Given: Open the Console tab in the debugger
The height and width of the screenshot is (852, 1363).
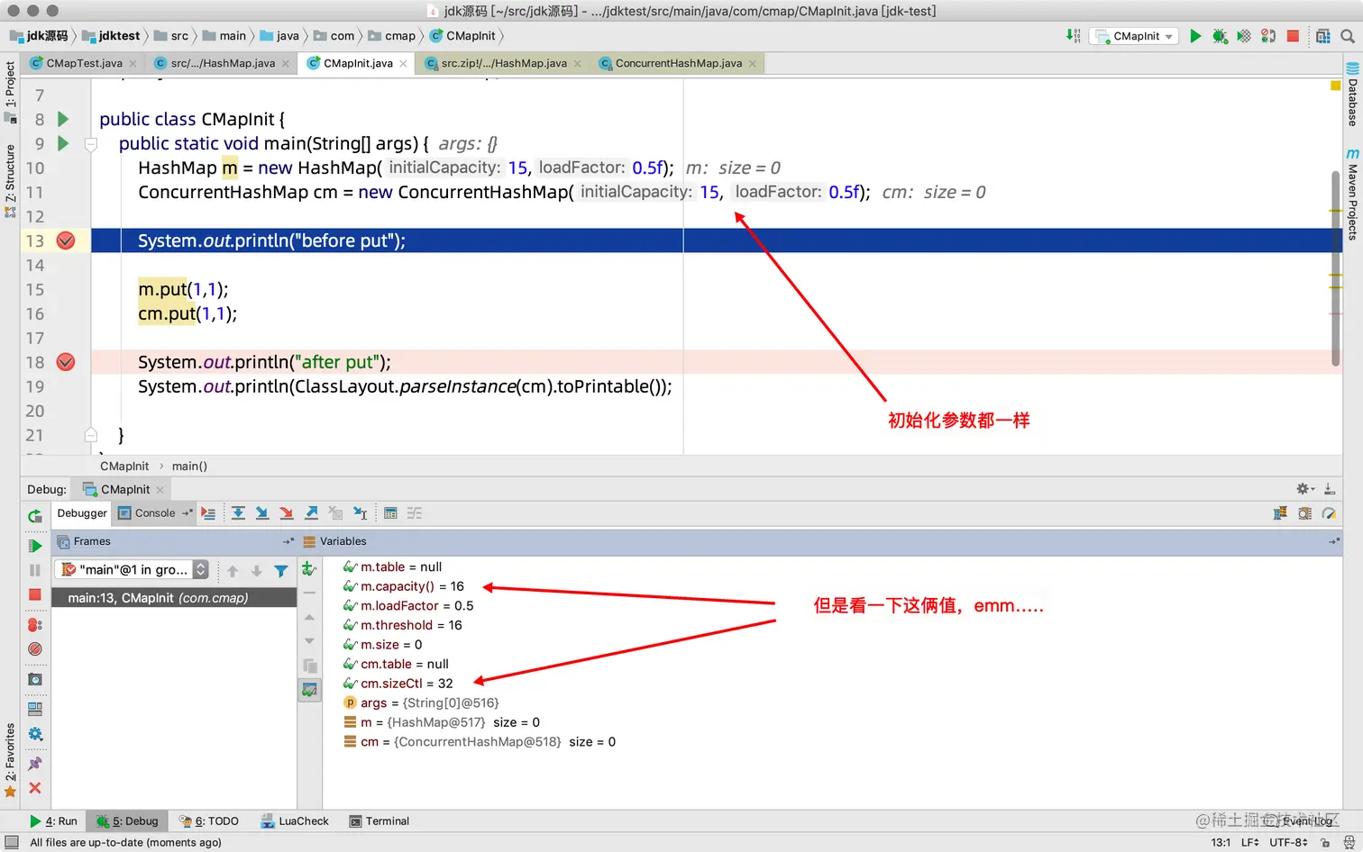Looking at the screenshot, I should pyautogui.click(x=155, y=513).
